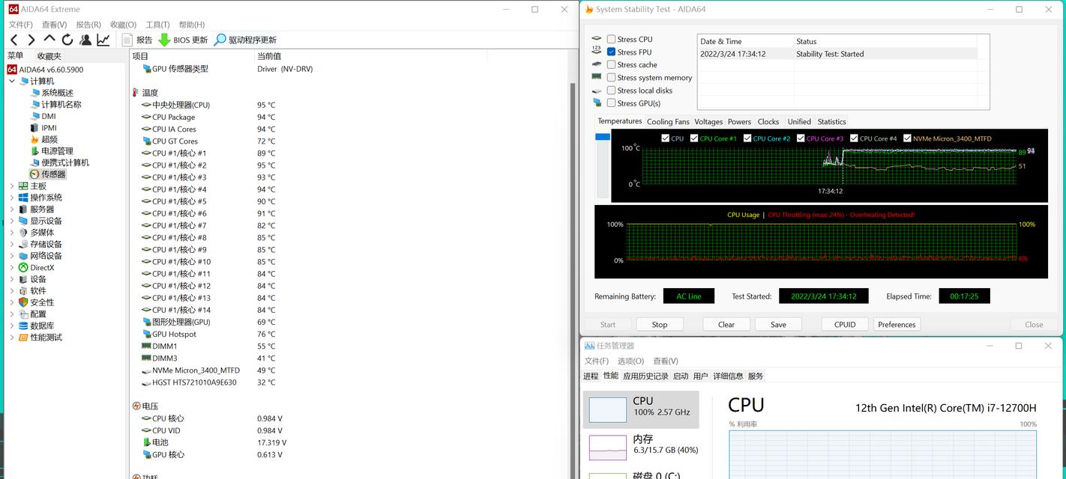Switch to the 收藏夹 favorites tab

pyautogui.click(x=49, y=56)
